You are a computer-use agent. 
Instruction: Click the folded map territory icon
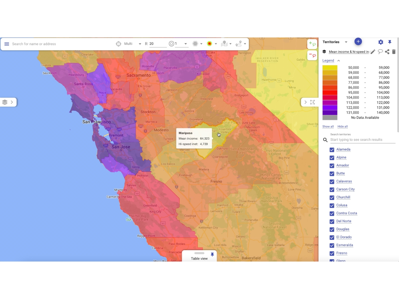coord(224,44)
